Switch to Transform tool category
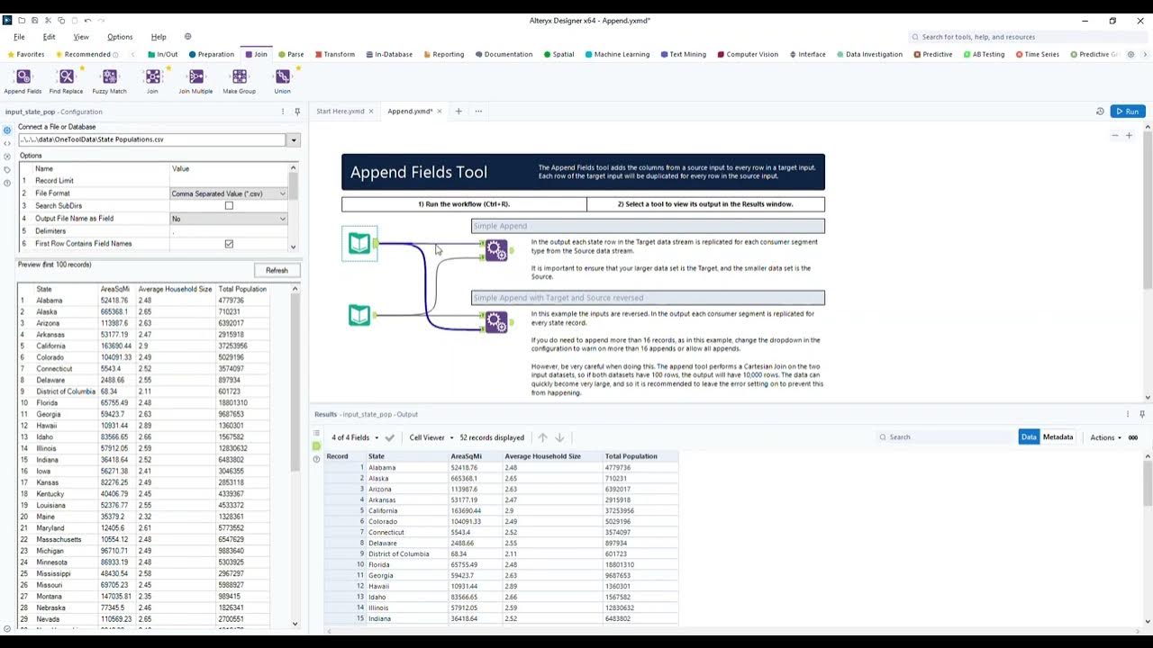This screenshot has height=648, width=1153. (334, 54)
